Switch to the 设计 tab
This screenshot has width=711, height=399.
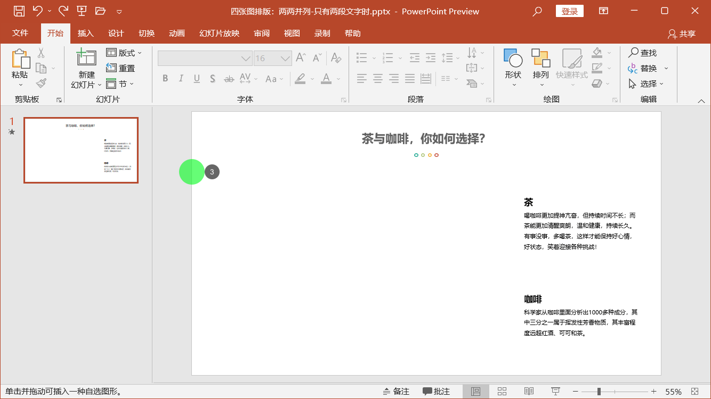pyautogui.click(x=116, y=33)
